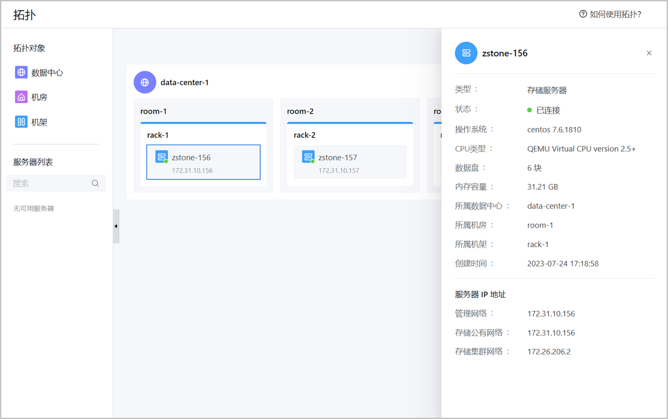Click the search magnifier icon in server list
Image resolution: width=668 pixels, height=419 pixels.
click(x=95, y=183)
